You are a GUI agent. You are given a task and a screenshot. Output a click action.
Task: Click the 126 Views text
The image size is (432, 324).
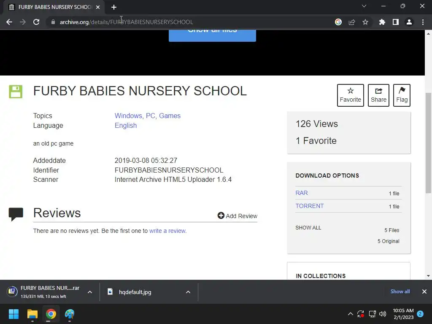317,124
